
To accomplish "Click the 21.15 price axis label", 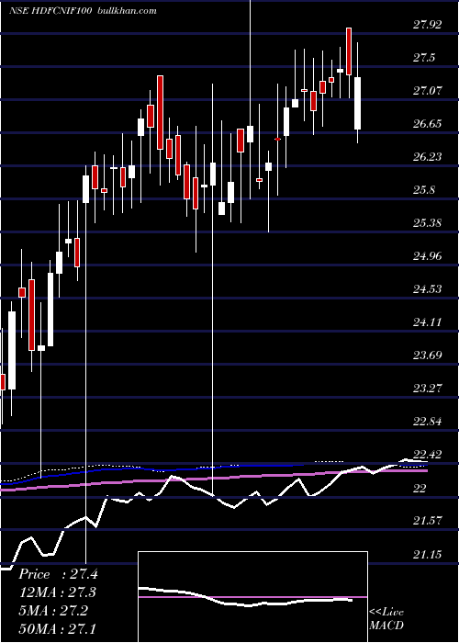I will (428, 555).
